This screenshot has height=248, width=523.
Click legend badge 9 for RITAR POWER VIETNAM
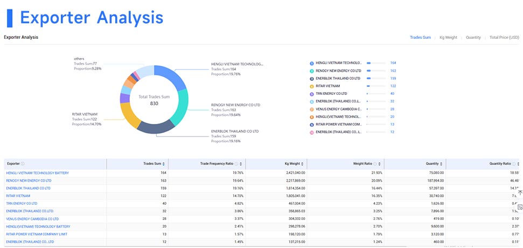[x=311, y=125]
